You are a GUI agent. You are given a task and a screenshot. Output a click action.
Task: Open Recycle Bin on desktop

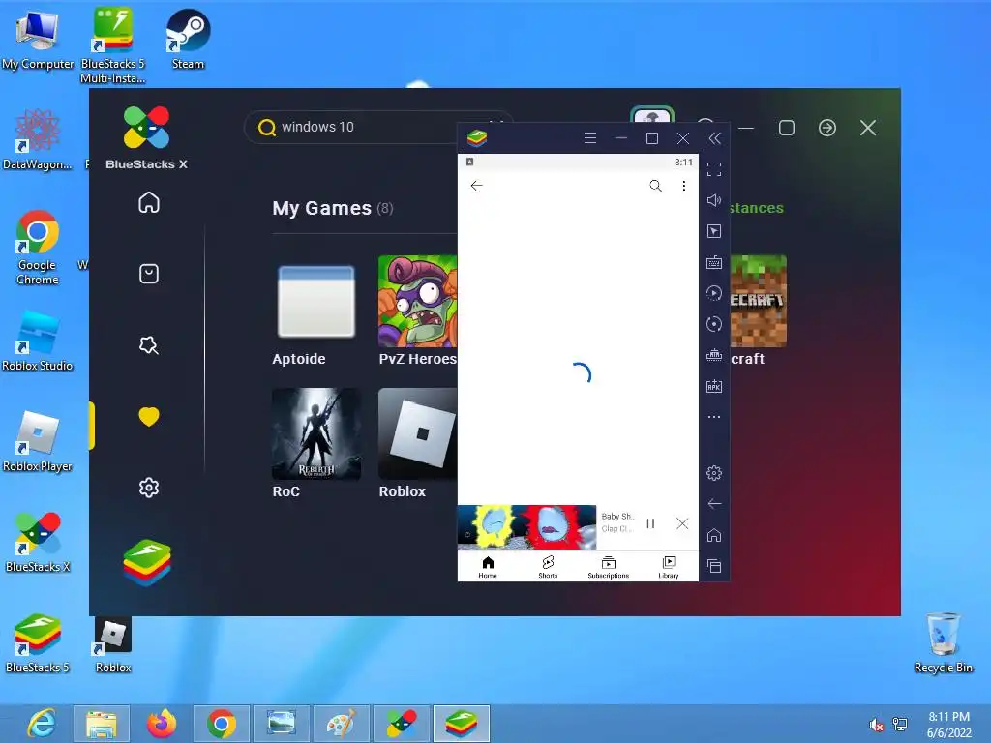(943, 642)
